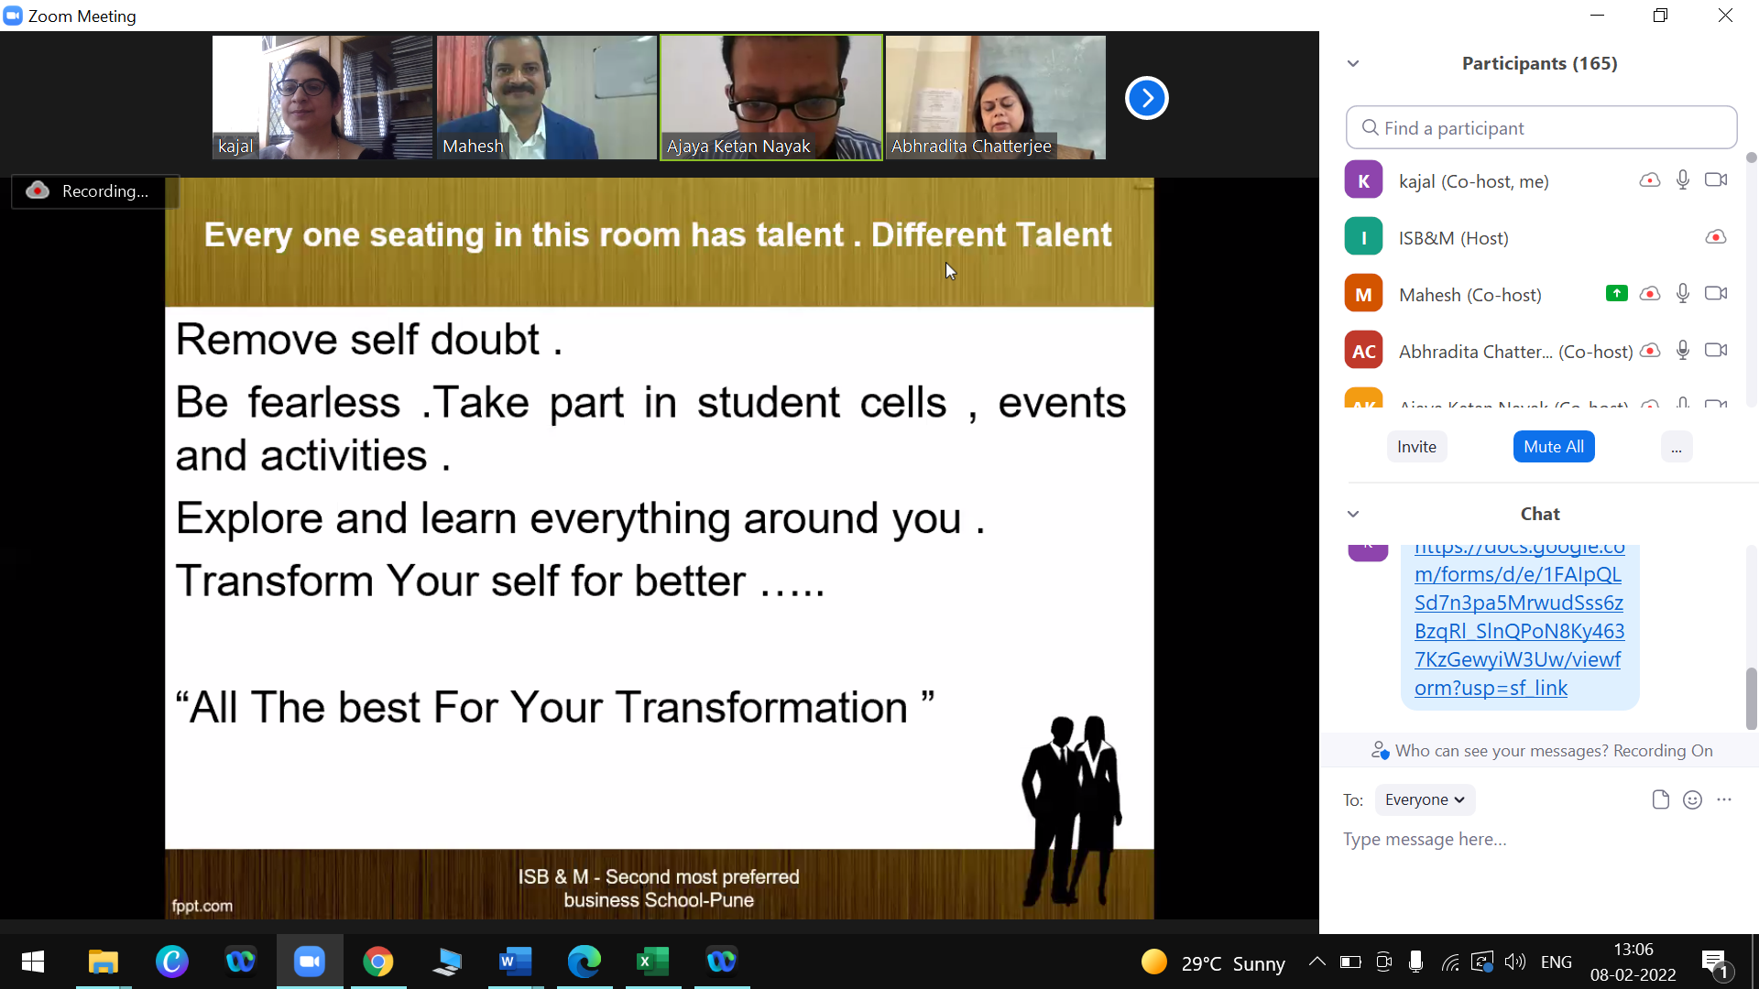
Task: Click ISB&M host recording indicator icon
Action: [1715, 237]
